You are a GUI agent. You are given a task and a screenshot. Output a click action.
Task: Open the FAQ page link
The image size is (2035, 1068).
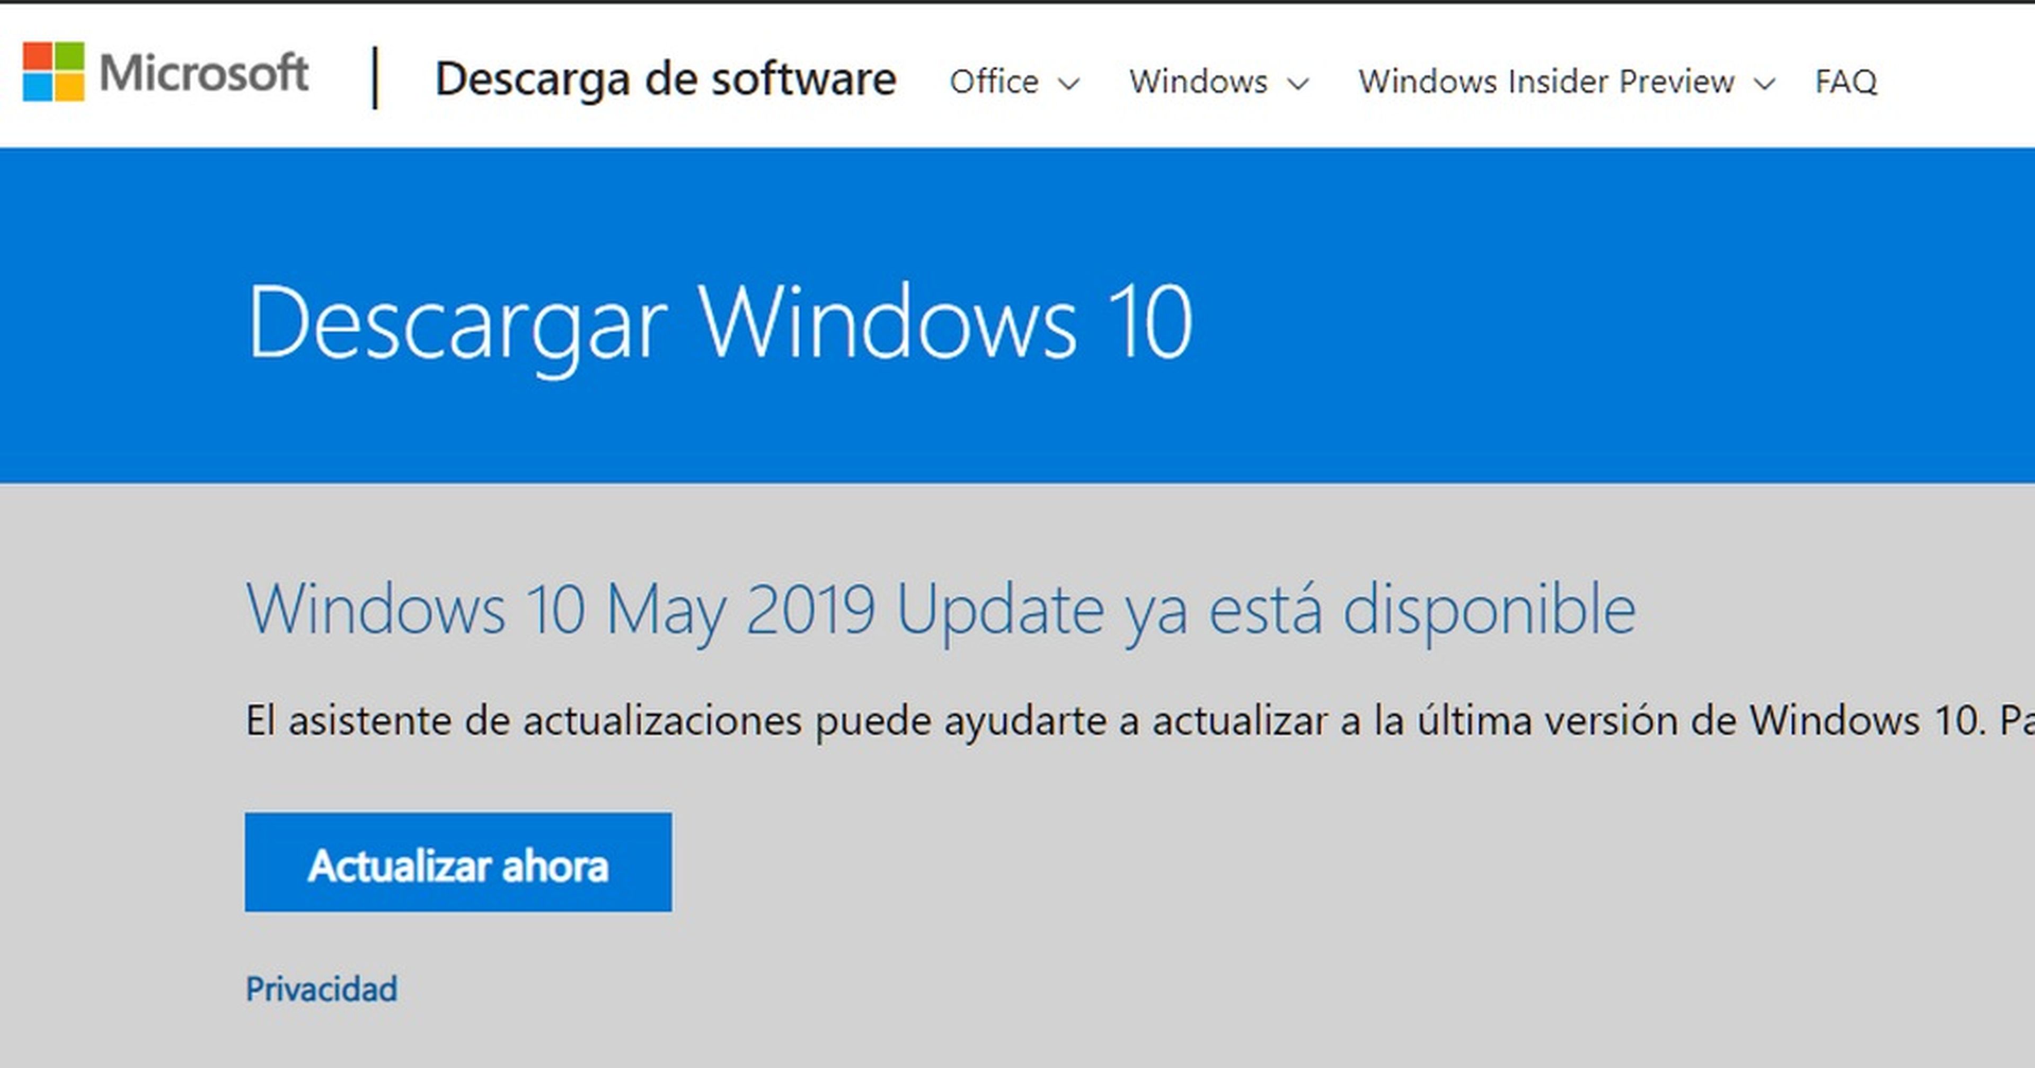click(1845, 82)
